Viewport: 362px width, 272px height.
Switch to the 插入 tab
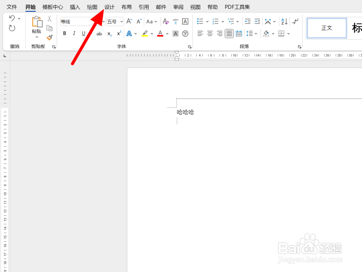[75, 7]
